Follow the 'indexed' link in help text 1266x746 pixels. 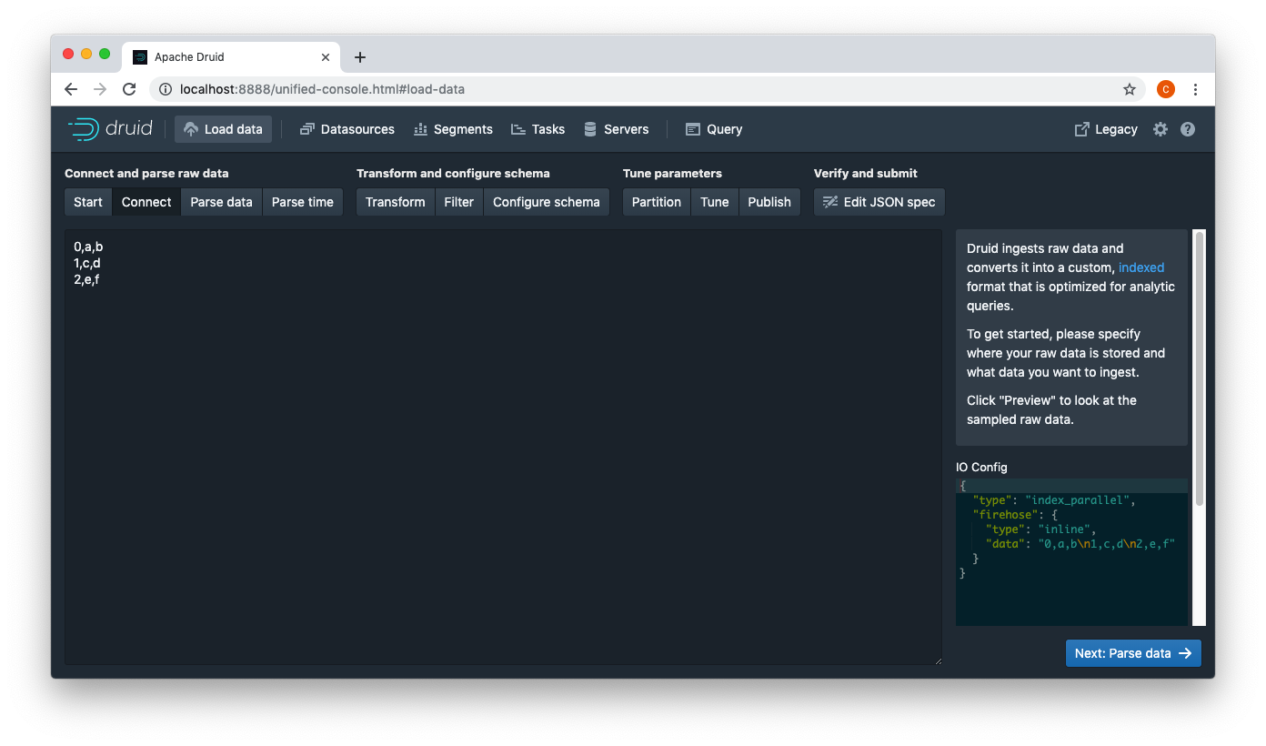1141,267
